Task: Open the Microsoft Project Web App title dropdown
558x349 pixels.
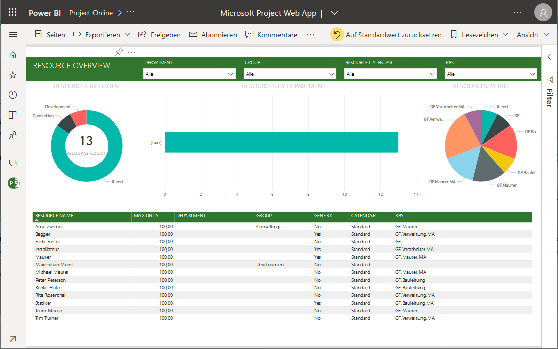Action: click(334, 13)
